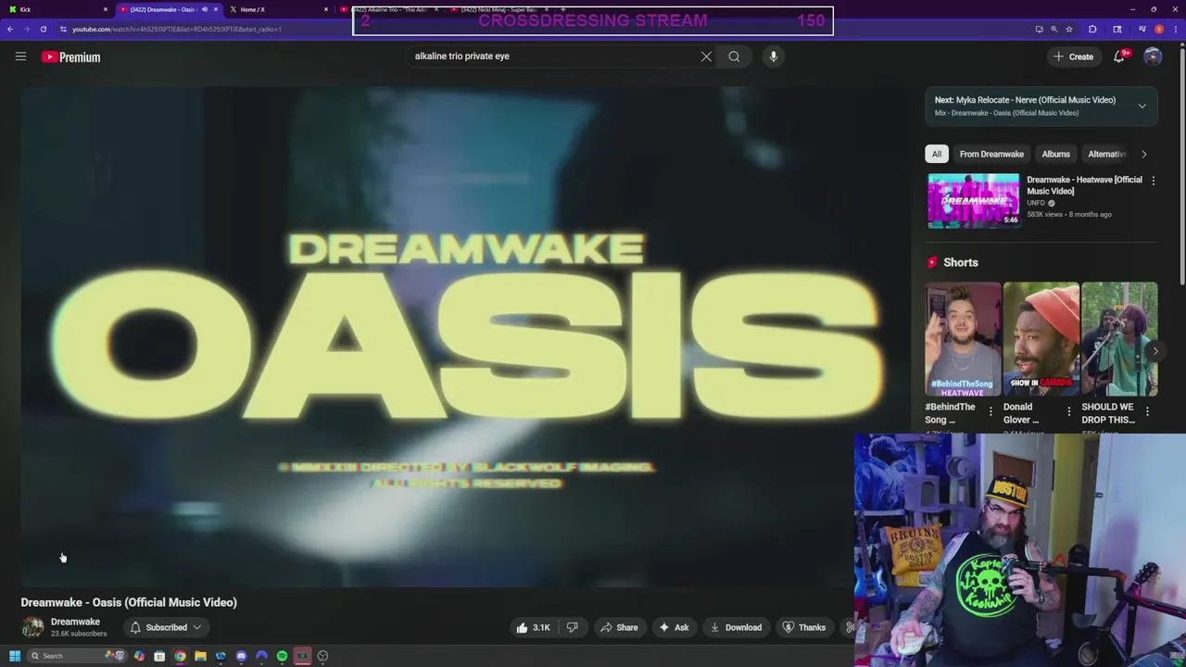
Task: Close the Kick browser tab
Action: [106, 9]
